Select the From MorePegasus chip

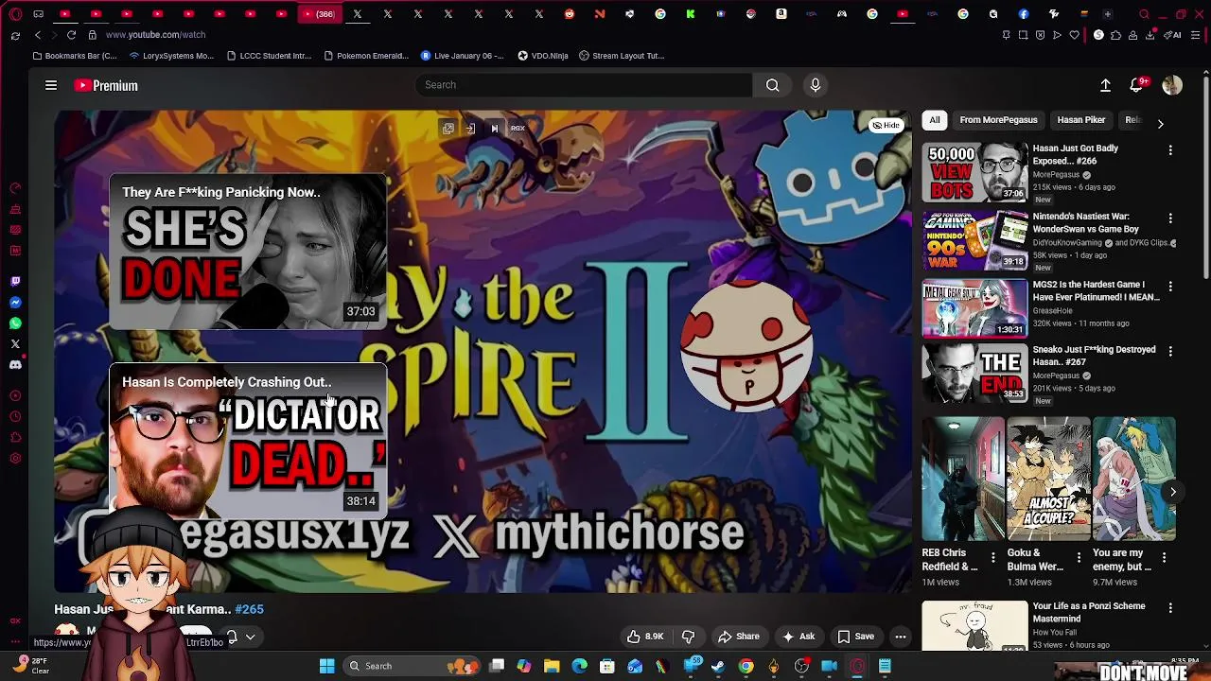(x=998, y=120)
